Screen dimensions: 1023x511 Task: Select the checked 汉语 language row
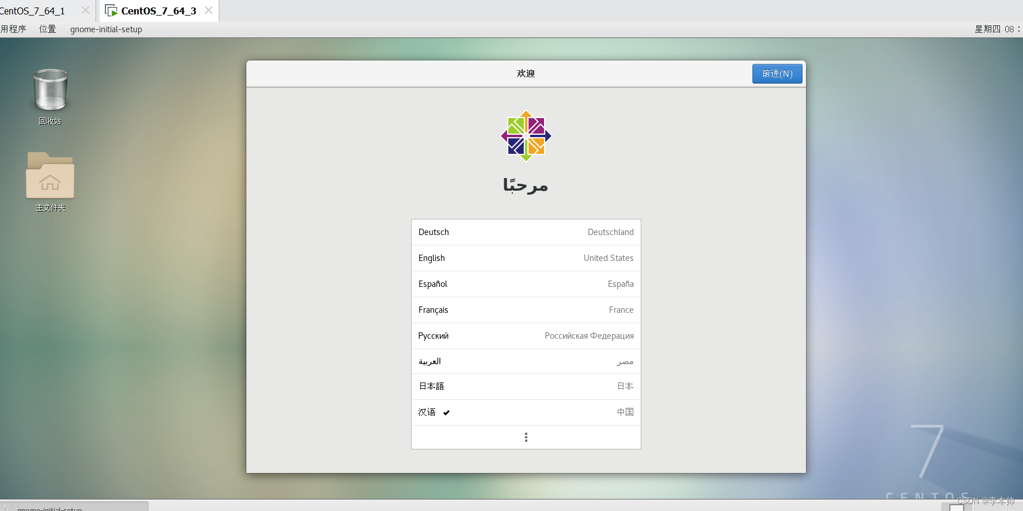[526, 412]
